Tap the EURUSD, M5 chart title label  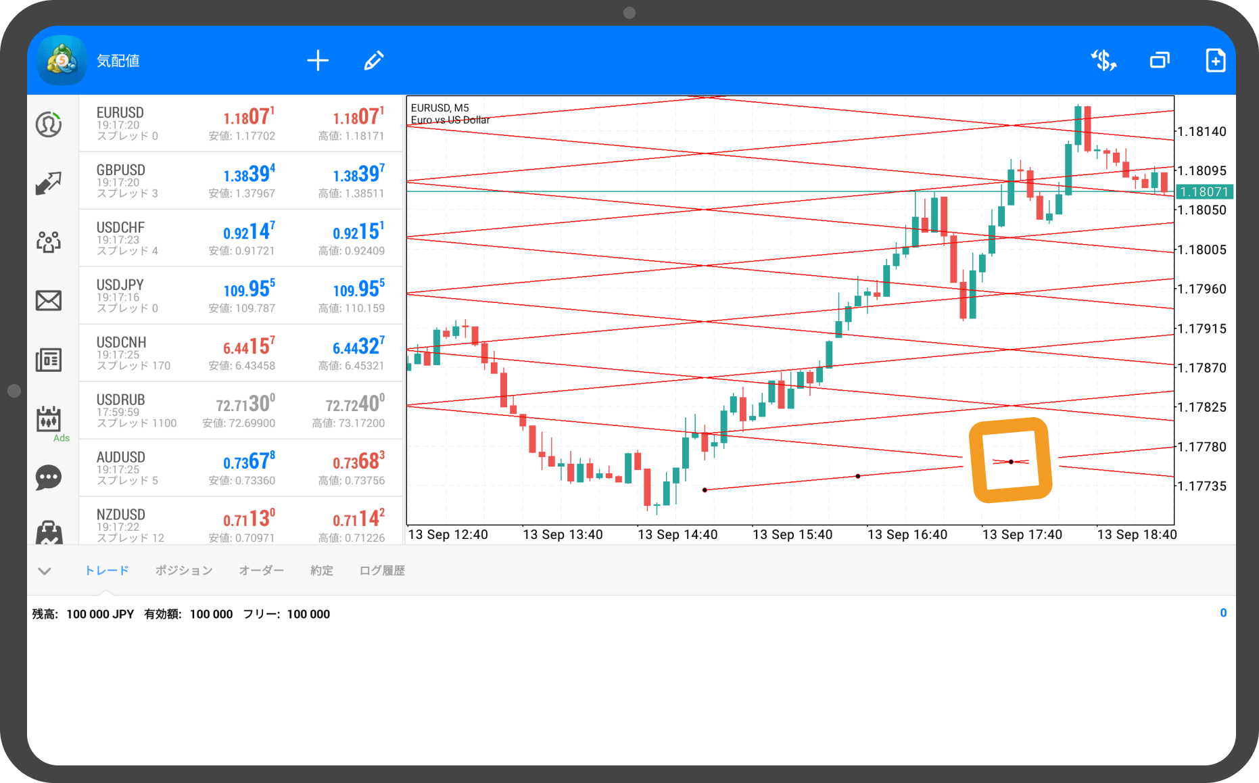coord(440,108)
